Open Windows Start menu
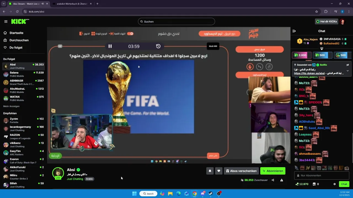 134,194
